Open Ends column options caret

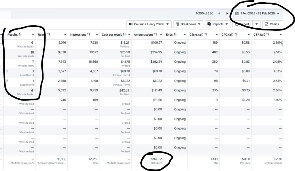click(185, 34)
